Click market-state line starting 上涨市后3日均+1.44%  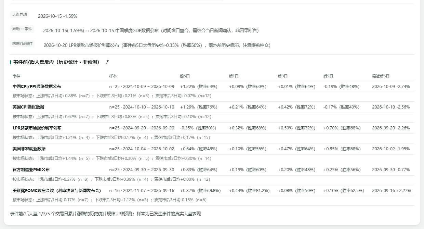tap(112, 158)
